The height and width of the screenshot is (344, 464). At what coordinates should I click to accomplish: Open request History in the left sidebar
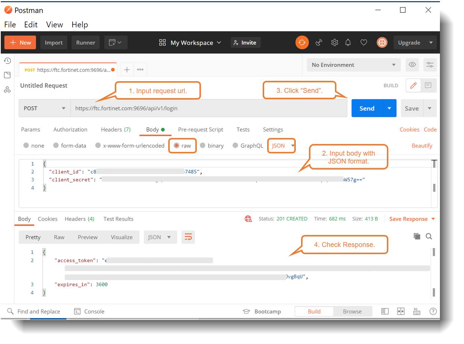(7, 61)
